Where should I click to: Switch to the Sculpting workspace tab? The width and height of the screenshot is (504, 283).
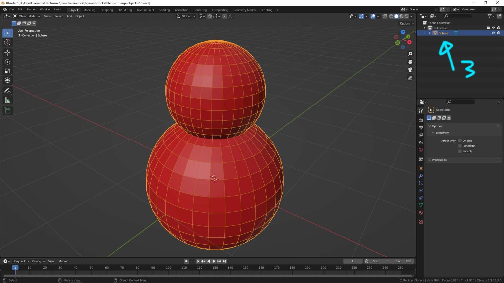[x=106, y=10]
